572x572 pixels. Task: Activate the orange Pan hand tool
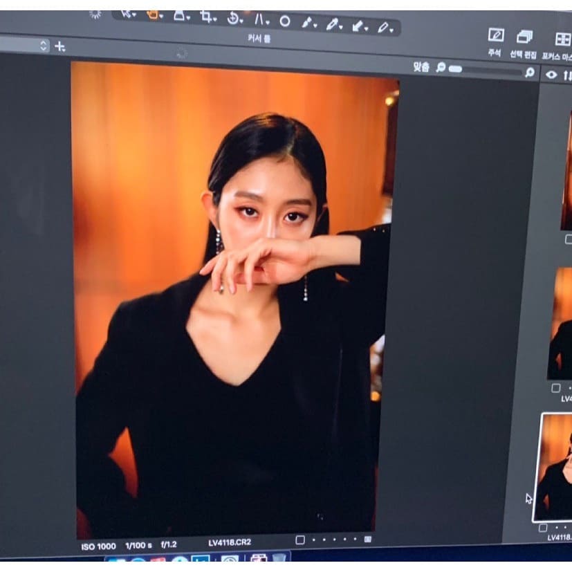click(x=154, y=15)
